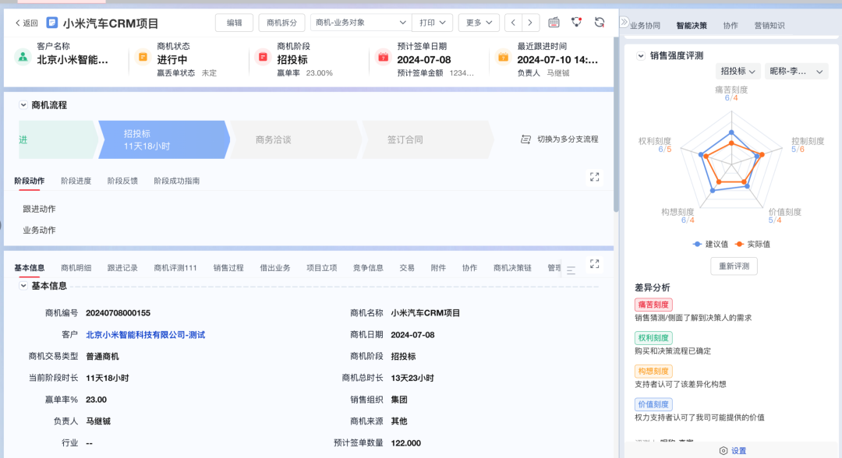The image size is (842, 458).
Task: Click the 实际值 legend marker
Action: coord(739,244)
